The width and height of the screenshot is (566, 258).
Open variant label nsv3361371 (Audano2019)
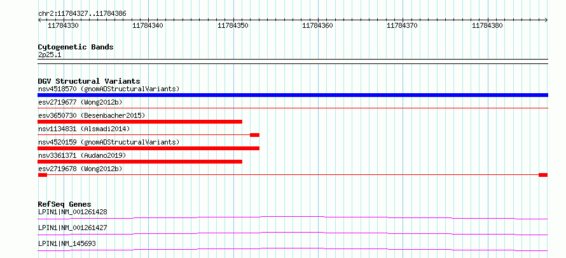pyautogui.click(x=82, y=155)
